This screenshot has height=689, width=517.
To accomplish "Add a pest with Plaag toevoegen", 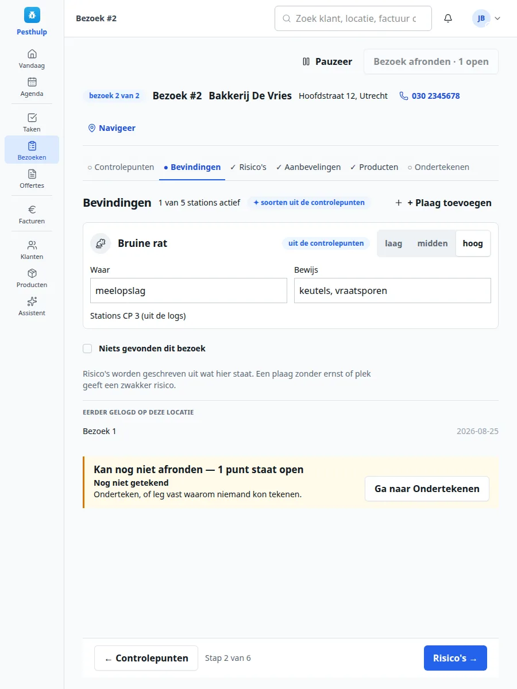I will [443, 203].
